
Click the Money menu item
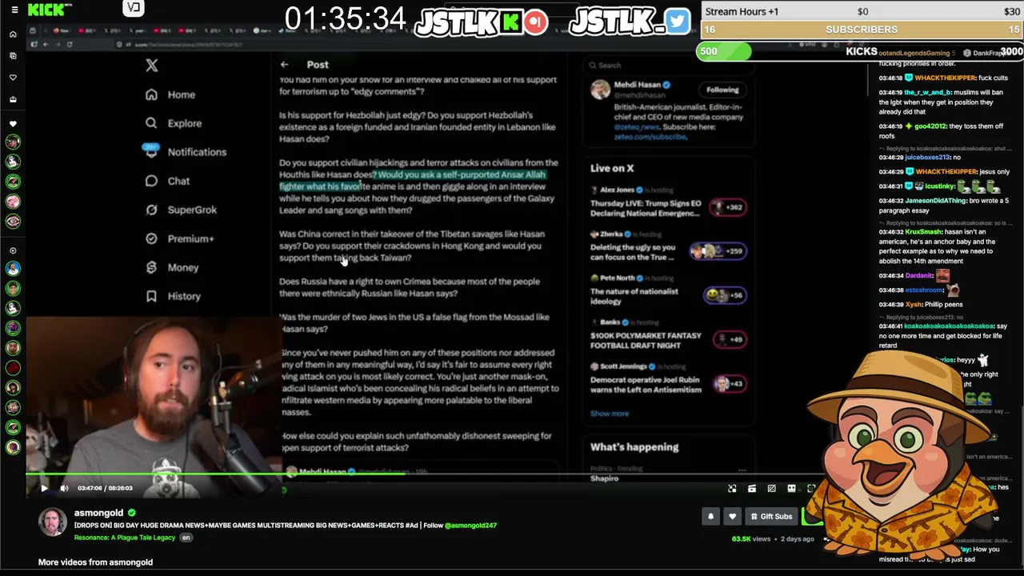(x=183, y=267)
